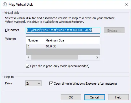131x103 pixels.
Task: Click the Cancel button
Action: pyautogui.click(x=95, y=97)
